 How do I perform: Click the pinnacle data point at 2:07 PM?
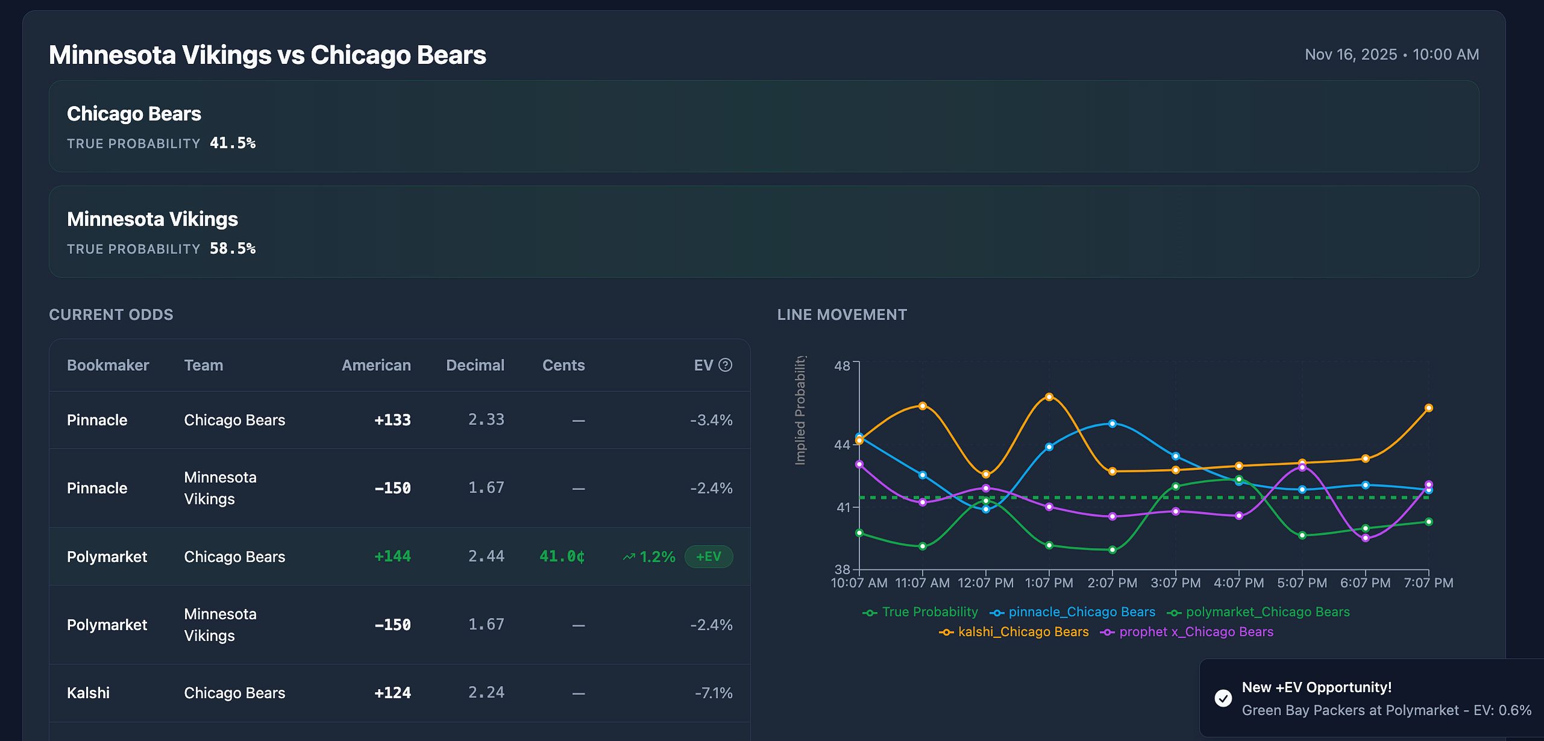[x=1112, y=424]
